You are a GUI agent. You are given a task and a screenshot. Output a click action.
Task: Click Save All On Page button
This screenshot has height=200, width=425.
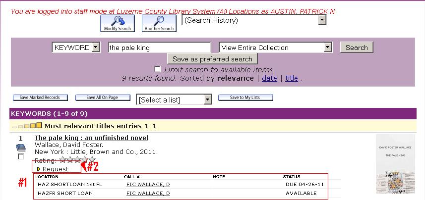point(102,98)
